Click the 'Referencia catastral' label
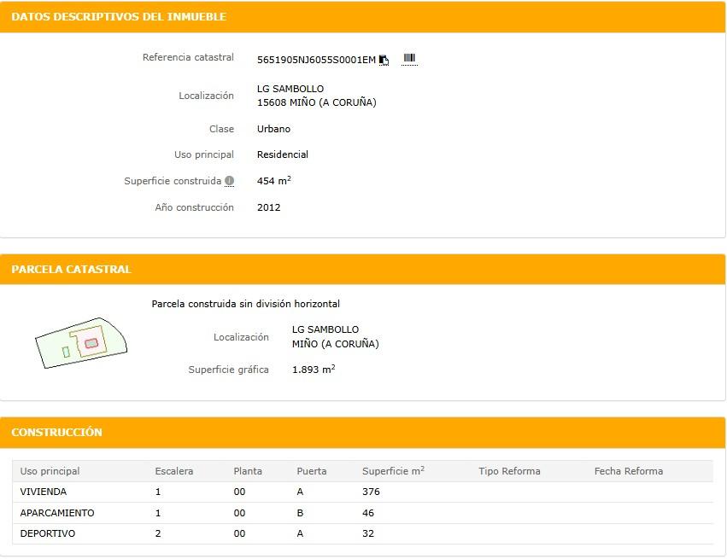This screenshot has height=559, width=727. [x=188, y=57]
